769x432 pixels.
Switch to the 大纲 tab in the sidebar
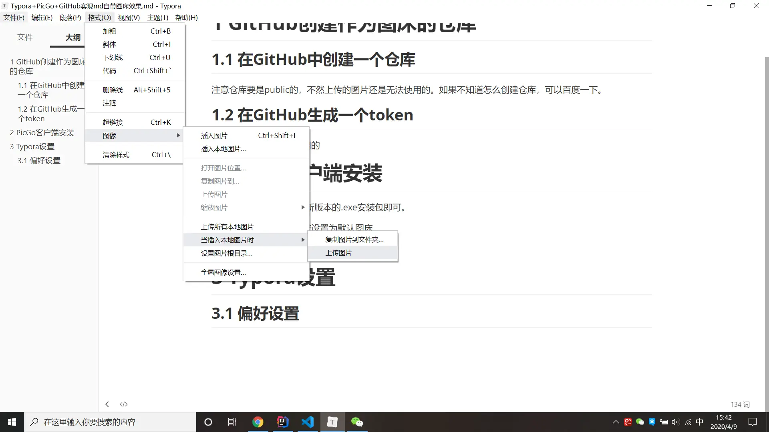coord(73,37)
